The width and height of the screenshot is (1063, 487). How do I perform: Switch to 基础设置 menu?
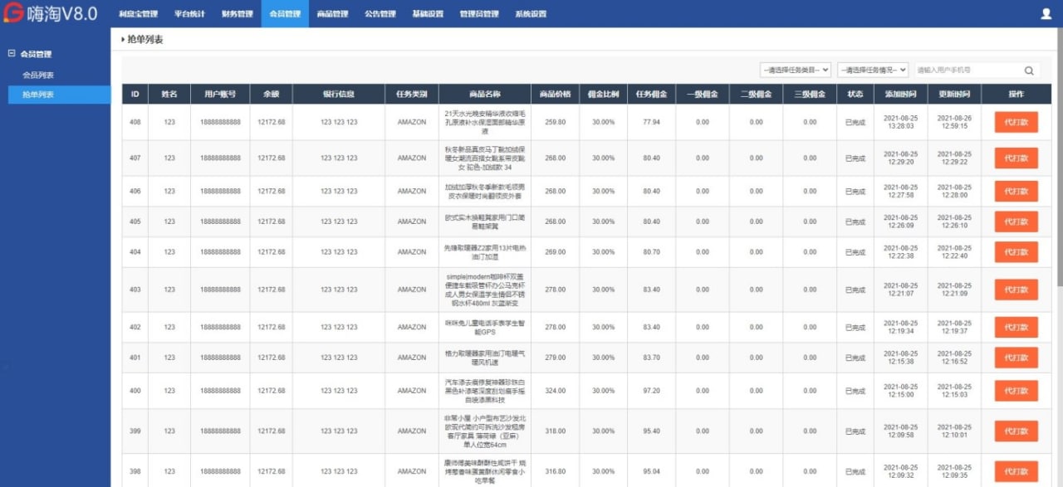click(428, 14)
